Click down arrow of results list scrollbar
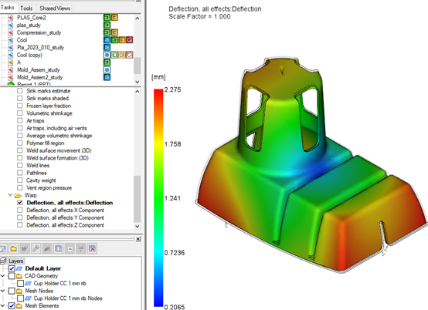The width and height of the screenshot is (428, 310). pyautogui.click(x=138, y=226)
